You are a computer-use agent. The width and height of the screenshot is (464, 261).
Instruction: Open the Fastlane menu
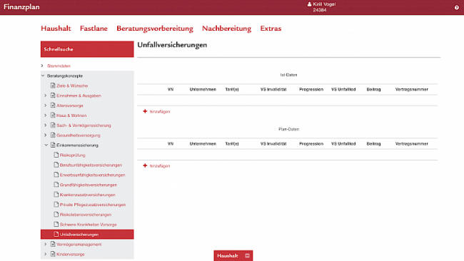tap(94, 29)
